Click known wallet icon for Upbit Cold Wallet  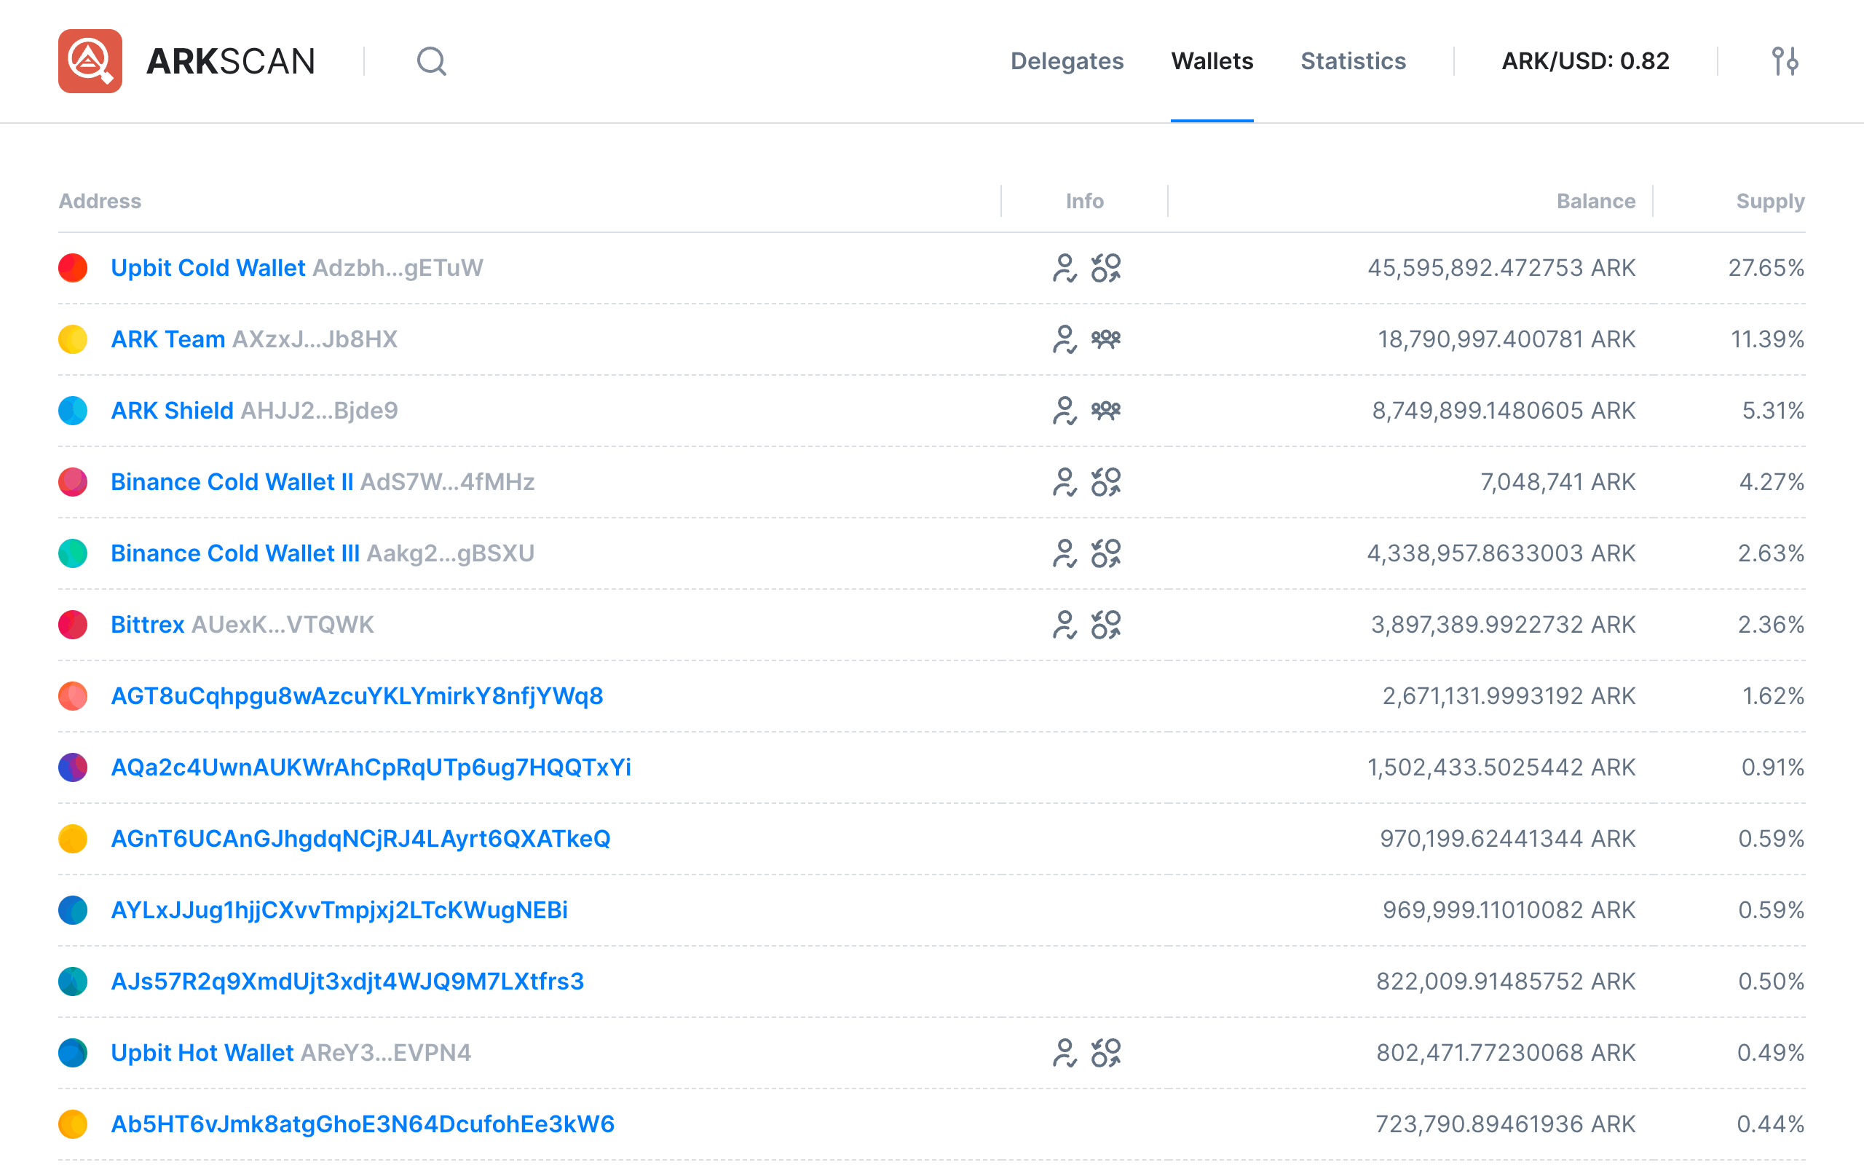coord(1065,268)
